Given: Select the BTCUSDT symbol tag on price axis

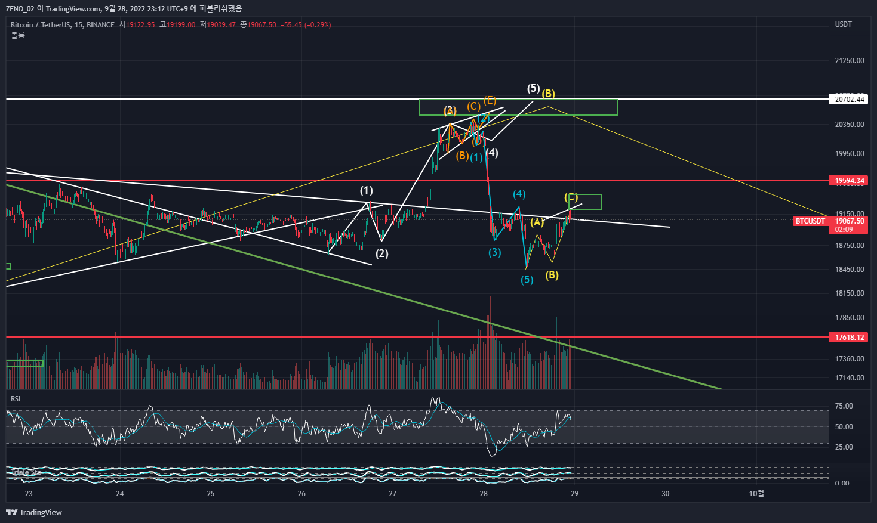Looking at the screenshot, I should (x=810, y=221).
